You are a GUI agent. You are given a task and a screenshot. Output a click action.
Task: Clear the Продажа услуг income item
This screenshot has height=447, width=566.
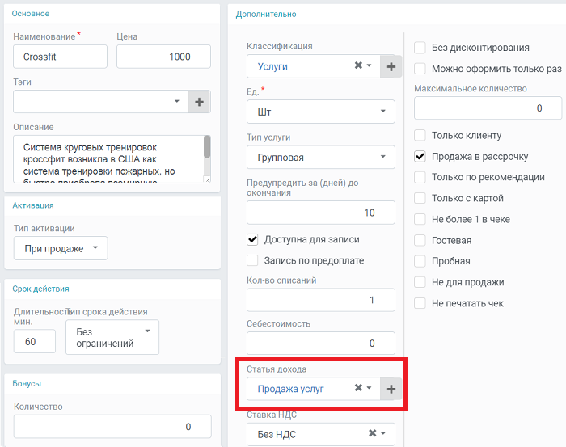click(x=358, y=388)
